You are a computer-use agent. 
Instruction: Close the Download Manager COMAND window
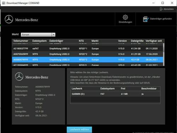(172, 3)
